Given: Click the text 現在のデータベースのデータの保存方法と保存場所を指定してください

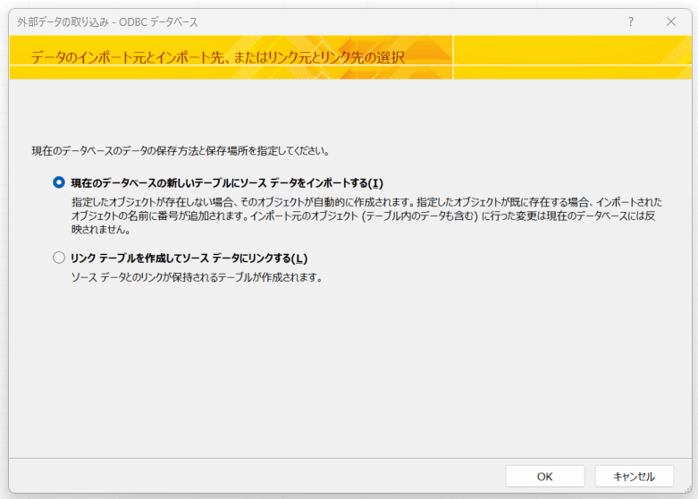Looking at the screenshot, I should pyautogui.click(x=181, y=151).
